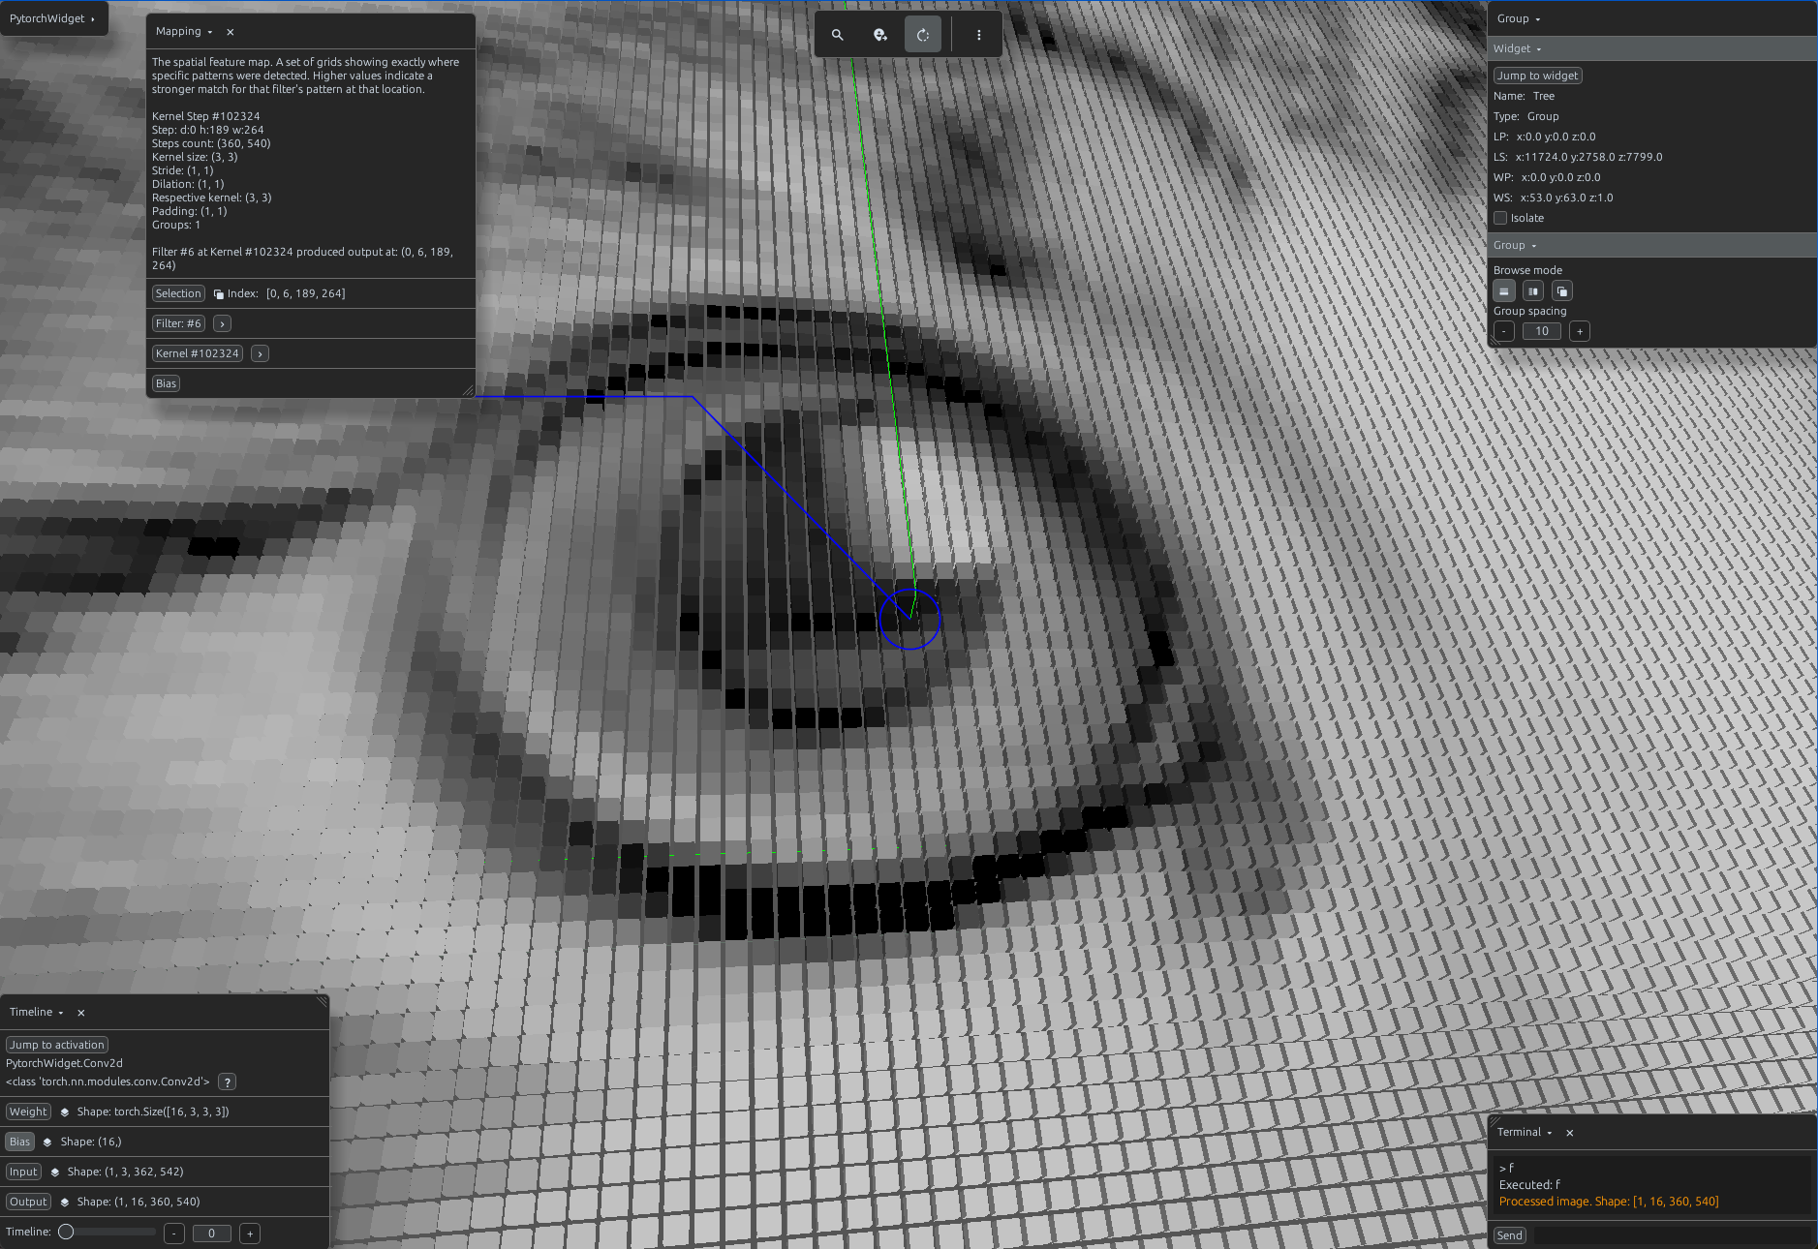Select the overlapping layers browse mode icon

tap(1562, 291)
